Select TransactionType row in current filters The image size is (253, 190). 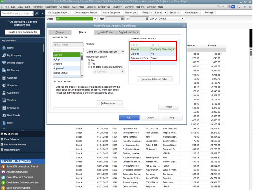point(153,58)
